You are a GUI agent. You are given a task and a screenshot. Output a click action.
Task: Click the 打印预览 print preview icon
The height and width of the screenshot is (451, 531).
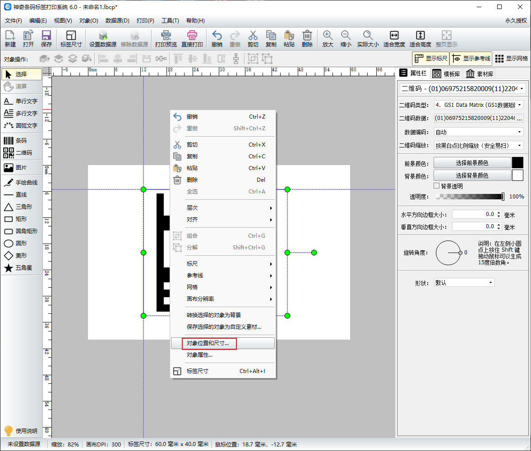166,39
